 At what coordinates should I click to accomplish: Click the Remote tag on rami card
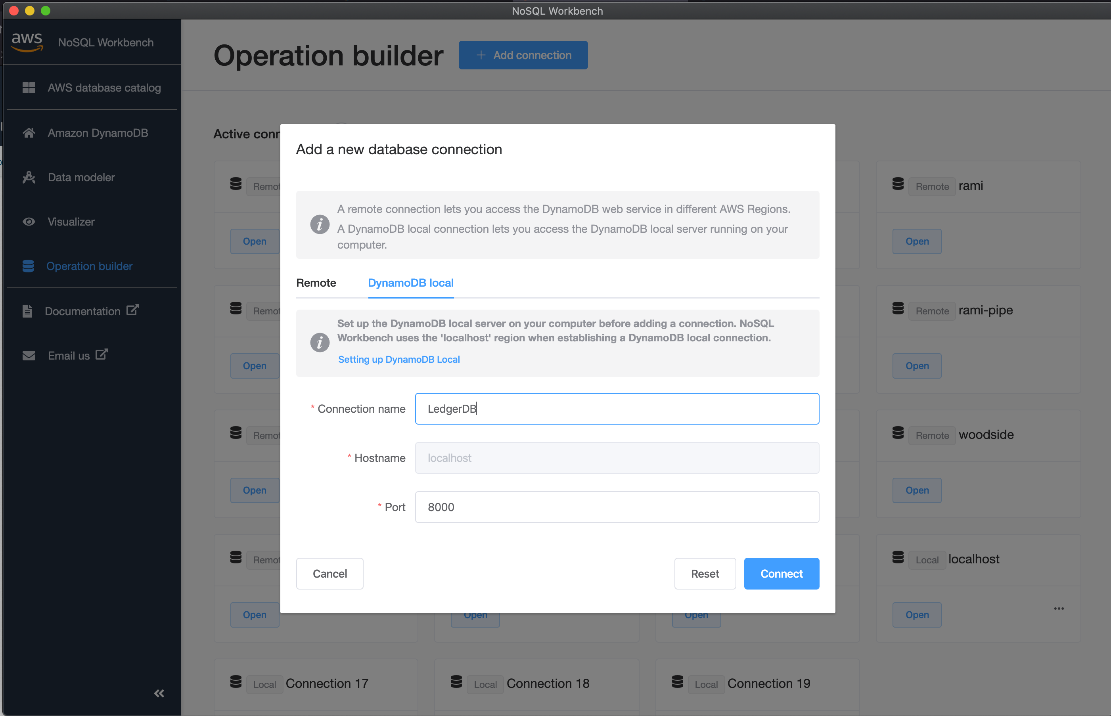point(932,186)
